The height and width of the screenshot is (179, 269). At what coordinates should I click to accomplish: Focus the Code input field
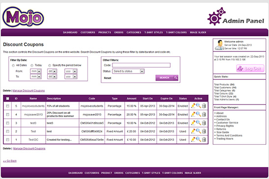click(x=141, y=65)
